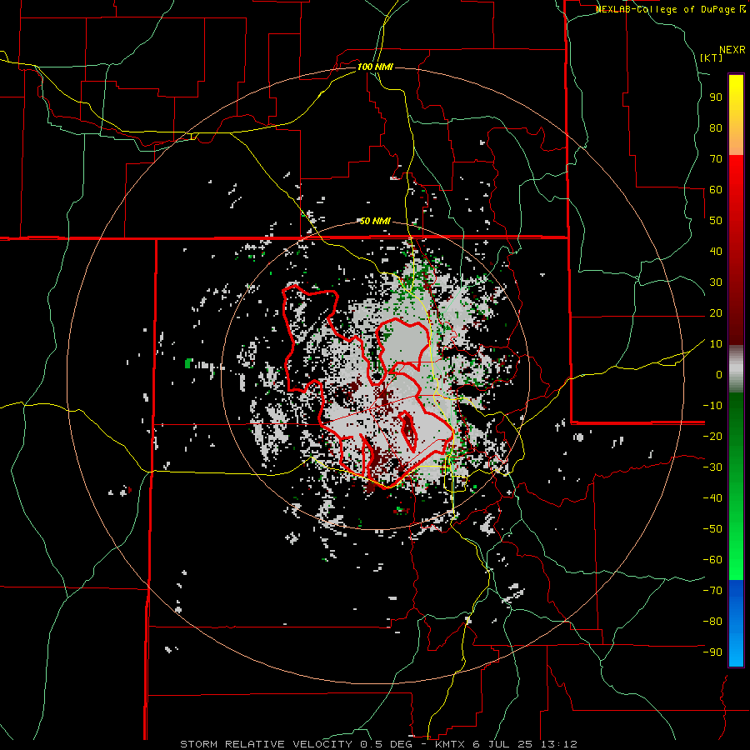The height and width of the screenshot is (750, 750).
Task: Click the -50 value on velocity scale
Action: 712,529
